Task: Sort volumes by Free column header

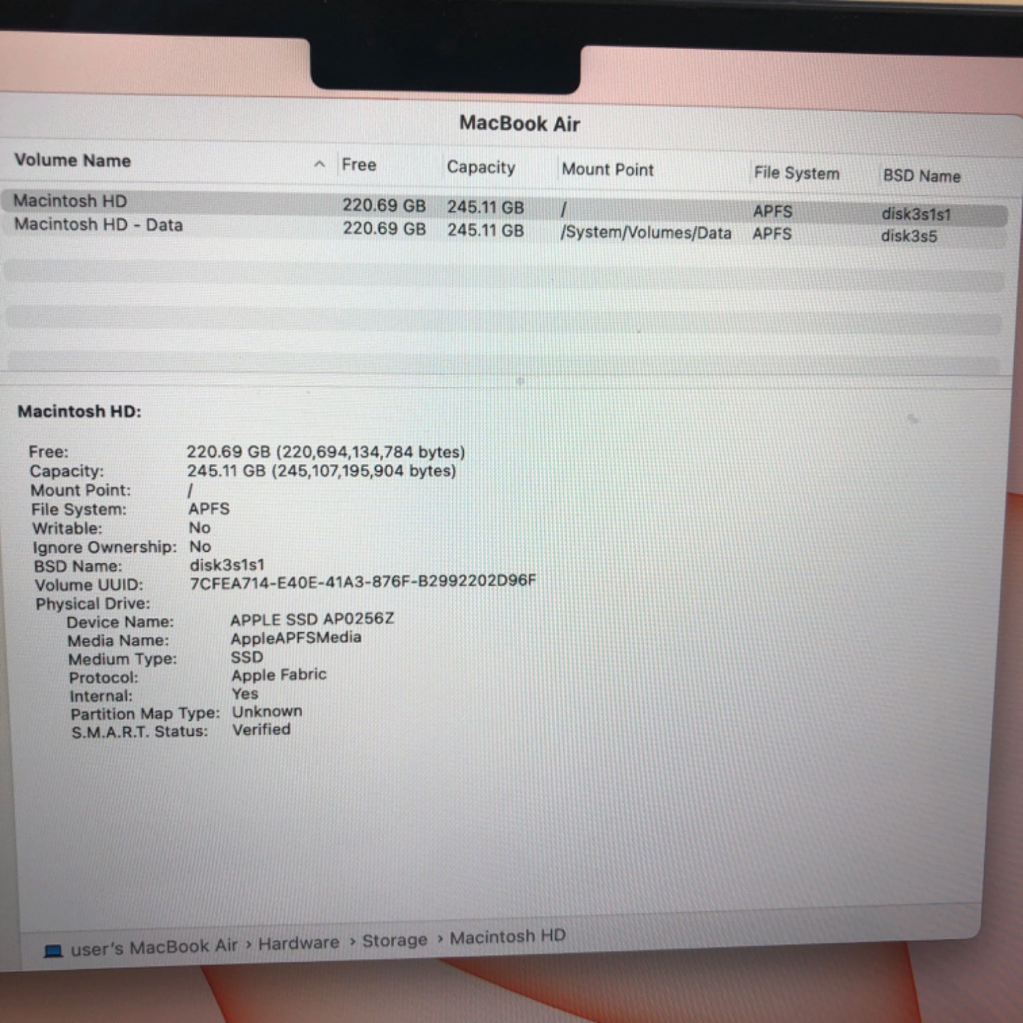Action: pyautogui.click(x=359, y=165)
